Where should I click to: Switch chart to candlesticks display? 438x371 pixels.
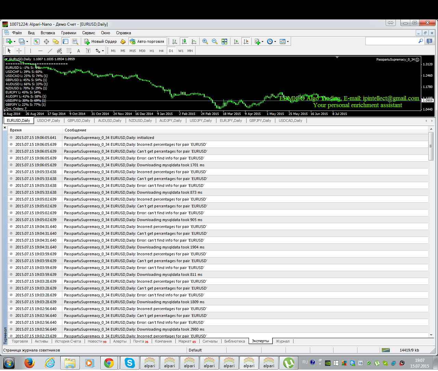184,41
